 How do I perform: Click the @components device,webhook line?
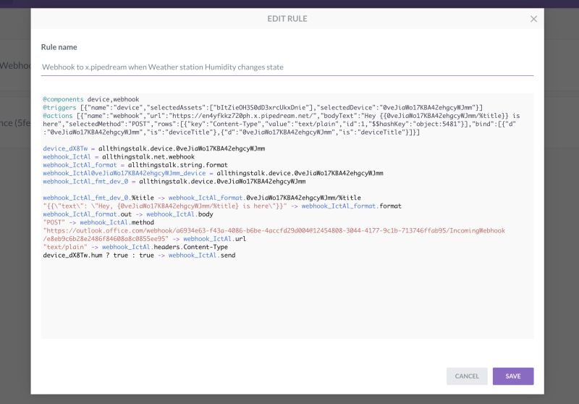pyautogui.click(x=91, y=99)
